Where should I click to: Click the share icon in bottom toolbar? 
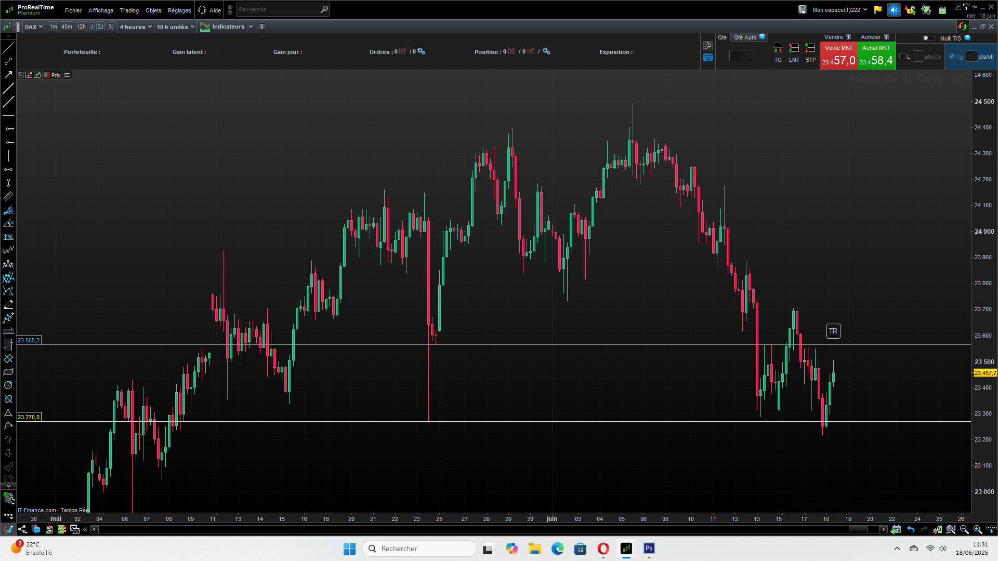tap(22, 529)
